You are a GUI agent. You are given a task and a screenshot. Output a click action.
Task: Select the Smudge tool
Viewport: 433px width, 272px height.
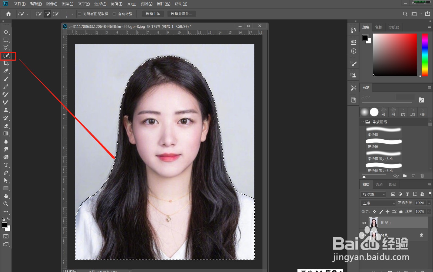pos(6,149)
